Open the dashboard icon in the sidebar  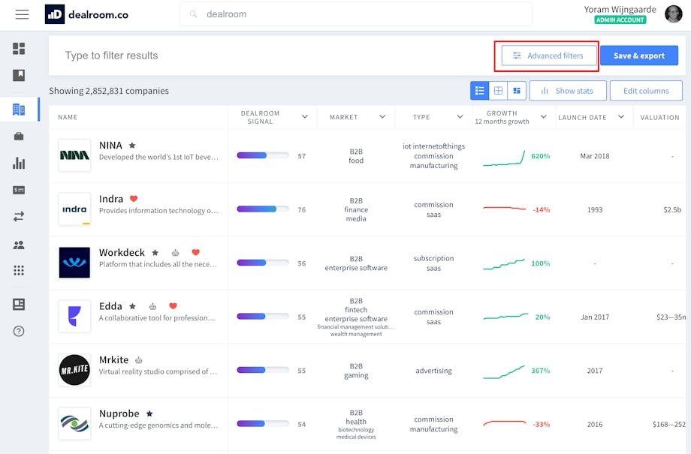[19, 49]
